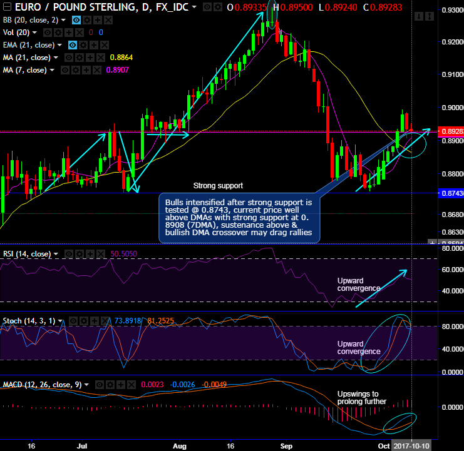Maximize the main pane with double-arrow button
Image resolution: width=464 pixels, height=451 pixels.
click(x=430, y=16)
